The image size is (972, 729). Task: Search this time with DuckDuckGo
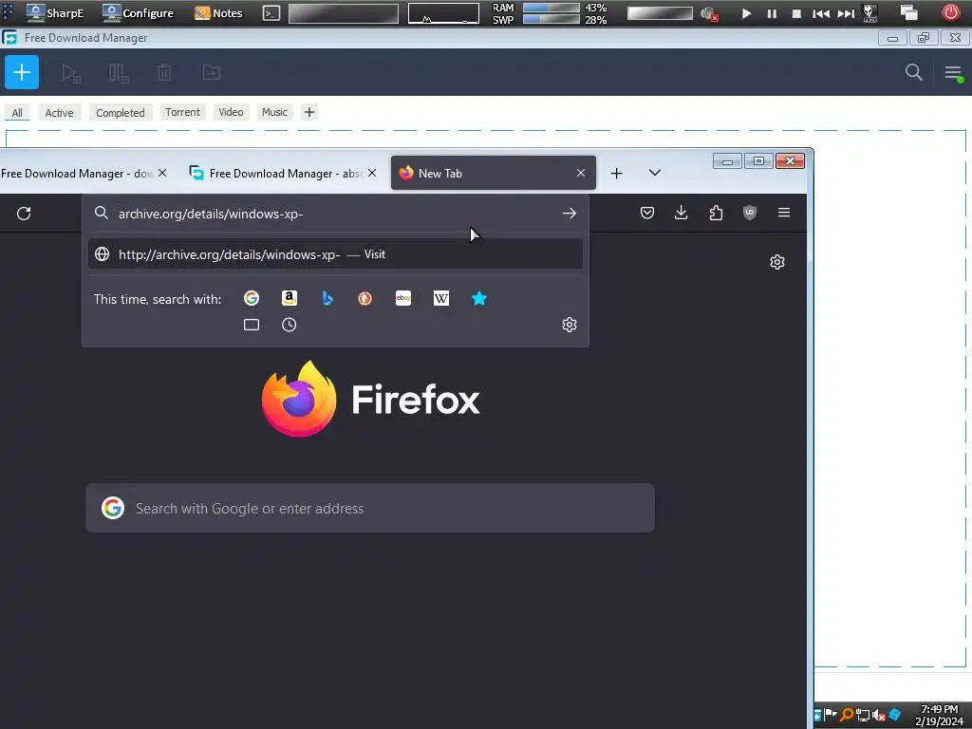(365, 299)
